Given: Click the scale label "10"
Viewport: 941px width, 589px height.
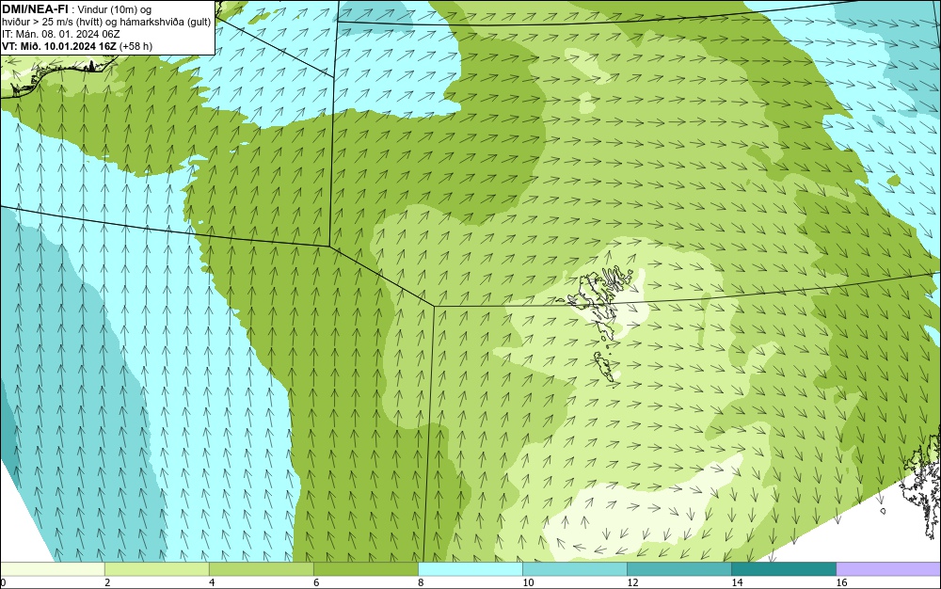Looking at the screenshot, I should 528,582.
